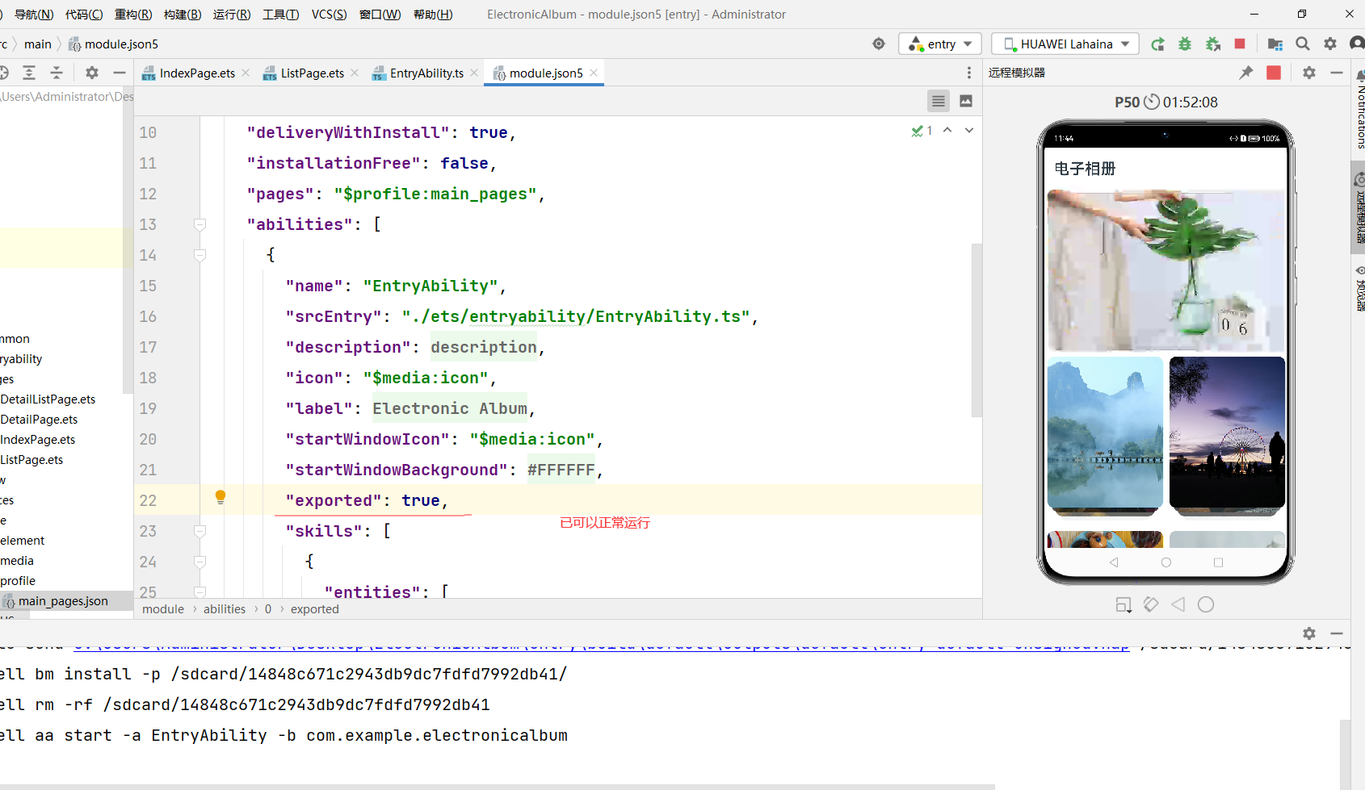Click the search magnifier icon in the toolbar
This screenshot has width=1365, height=790.
1303,44
